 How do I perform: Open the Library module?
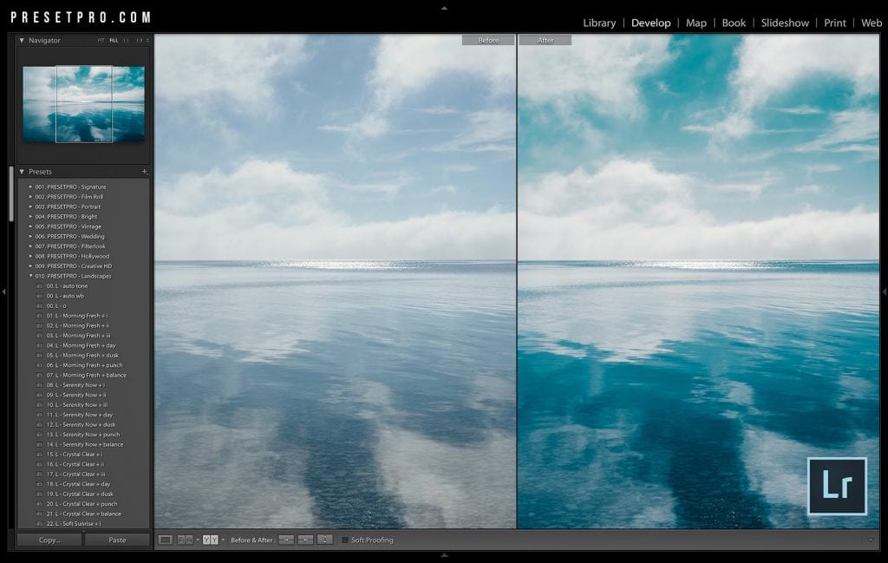599,23
